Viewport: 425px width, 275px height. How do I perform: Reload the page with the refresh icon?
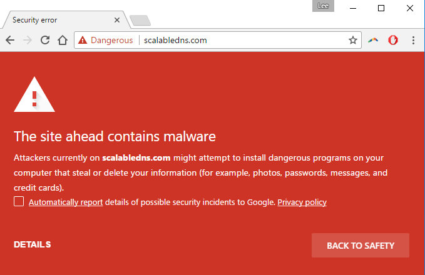(x=45, y=40)
